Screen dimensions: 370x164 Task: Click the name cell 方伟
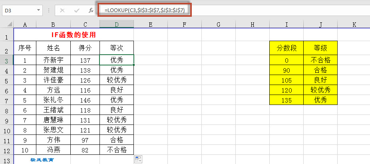coord(53,140)
